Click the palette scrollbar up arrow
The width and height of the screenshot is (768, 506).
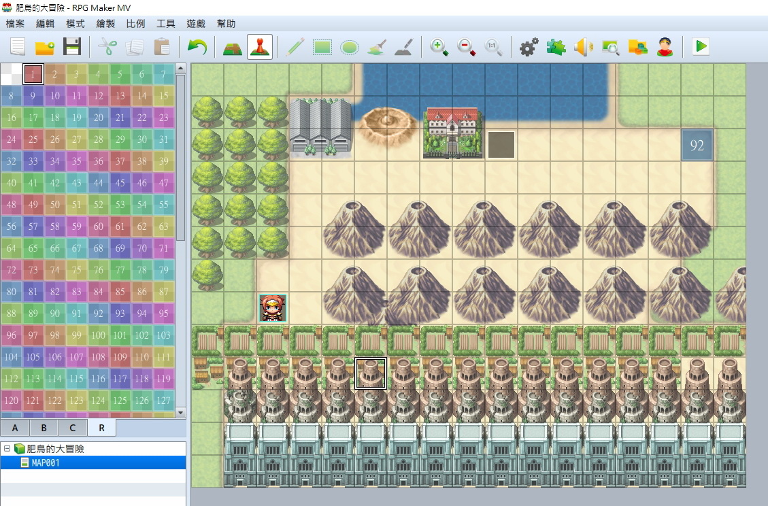coord(180,69)
